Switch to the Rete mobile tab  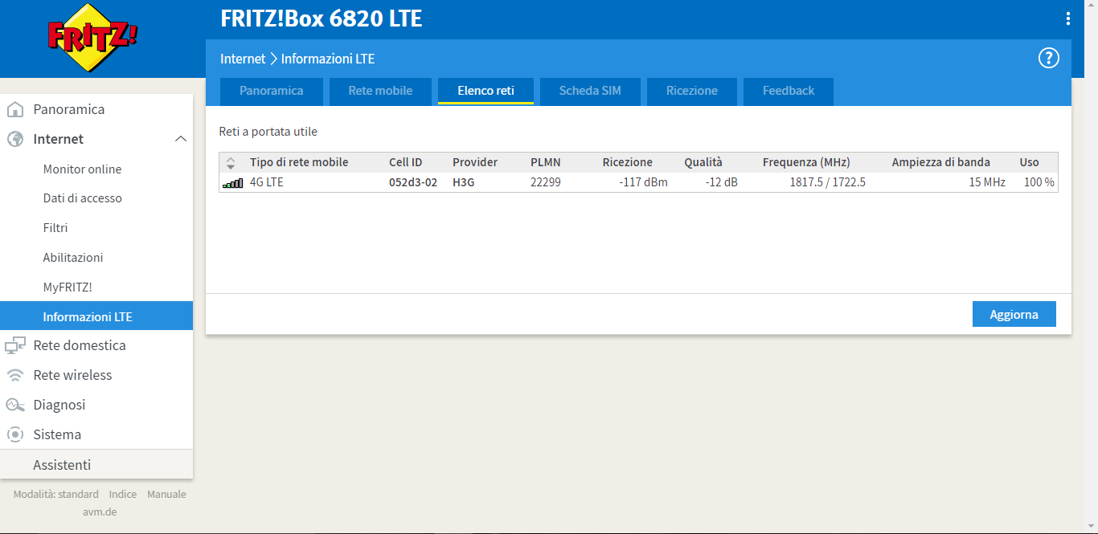[x=380, y=91]
